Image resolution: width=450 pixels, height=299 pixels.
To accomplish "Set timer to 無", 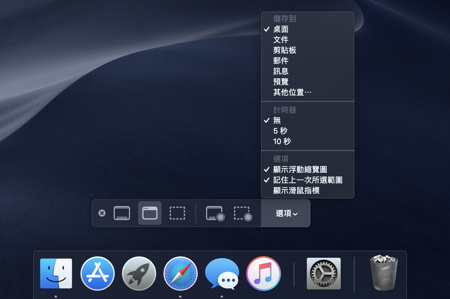I will pyautogui.click(x=308, y=120).
